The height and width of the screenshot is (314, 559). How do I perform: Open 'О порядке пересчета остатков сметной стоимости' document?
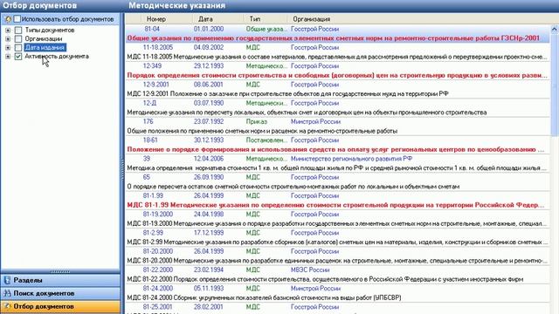(293, 186)
